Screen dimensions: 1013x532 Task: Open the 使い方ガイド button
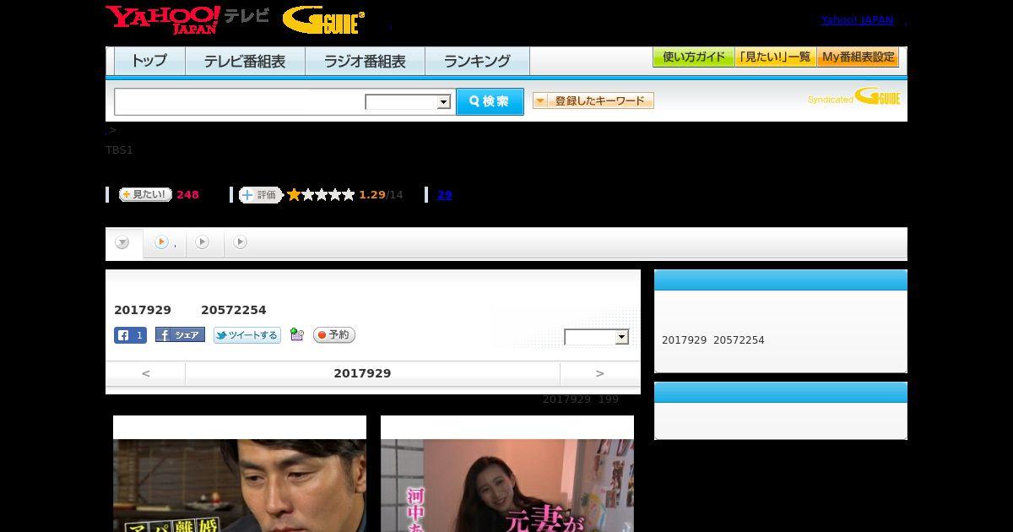tap(694, 57)
